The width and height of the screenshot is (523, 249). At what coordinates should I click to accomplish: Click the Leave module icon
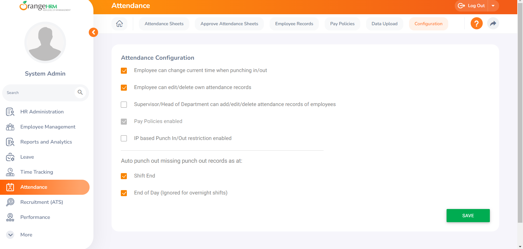pos(10,157)
